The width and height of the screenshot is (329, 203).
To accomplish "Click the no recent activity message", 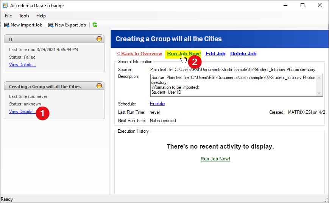I will pyautogui.click(x=220, y=146).
